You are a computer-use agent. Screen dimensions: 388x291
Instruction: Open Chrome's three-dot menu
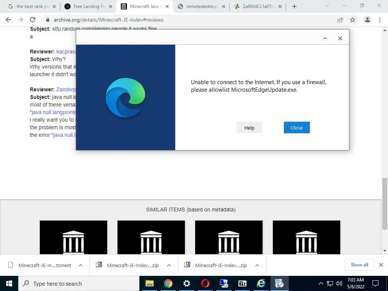click(380, 20)
